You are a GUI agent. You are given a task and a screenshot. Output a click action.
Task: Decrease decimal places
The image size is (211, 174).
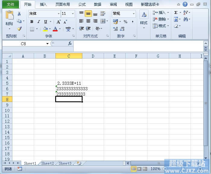122,29
